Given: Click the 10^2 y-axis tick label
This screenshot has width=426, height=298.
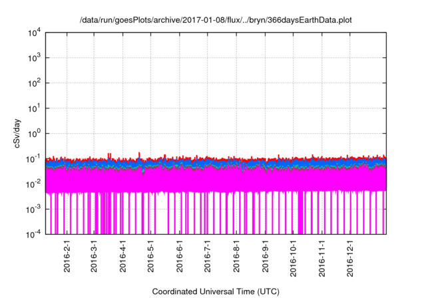Looking at the screenshot, I should [x=35, y=83].
